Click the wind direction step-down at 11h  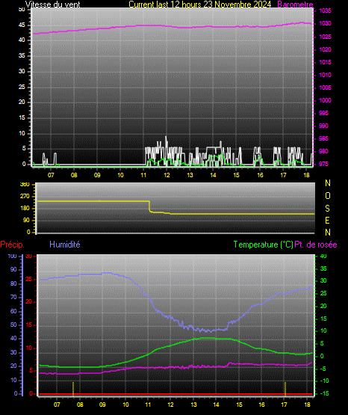[149, 206]
